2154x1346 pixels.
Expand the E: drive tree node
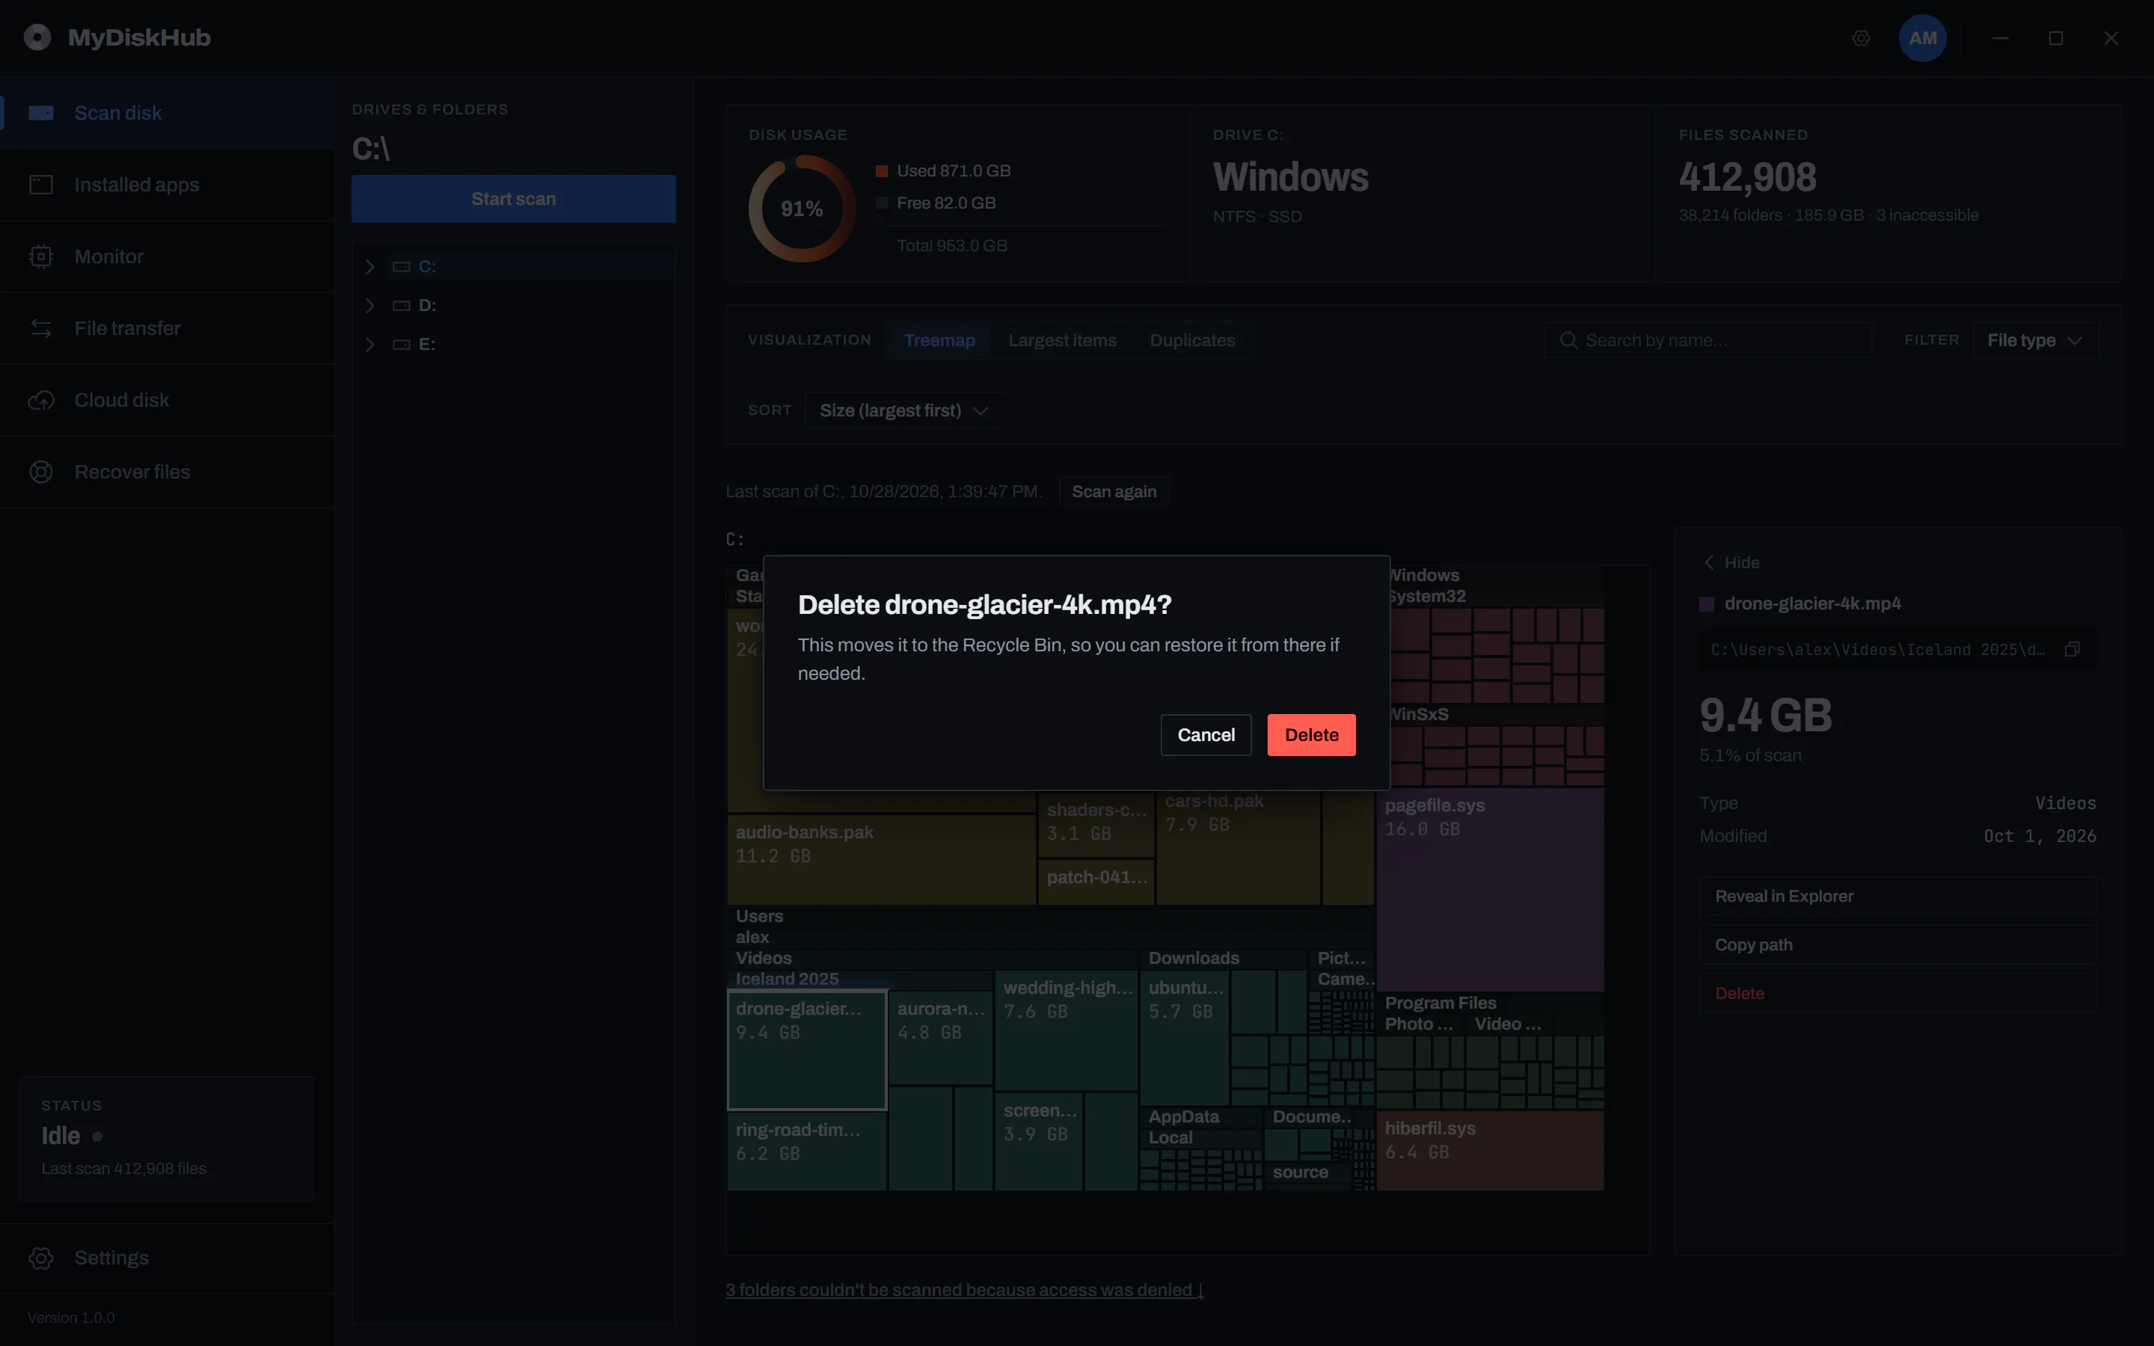click(x=369, y=345)
